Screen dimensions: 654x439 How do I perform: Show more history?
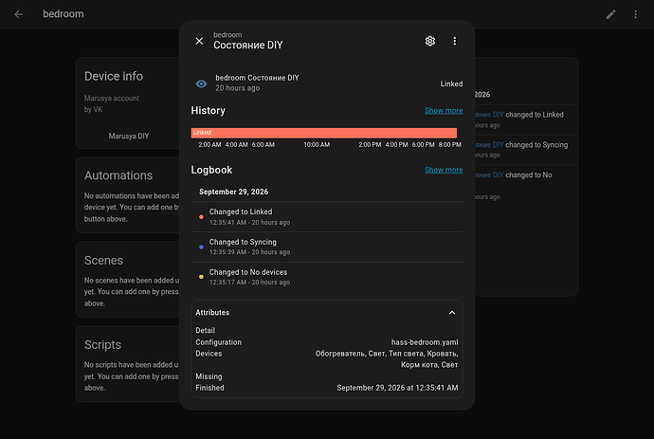pyautogui.click(x=444, y=111)
